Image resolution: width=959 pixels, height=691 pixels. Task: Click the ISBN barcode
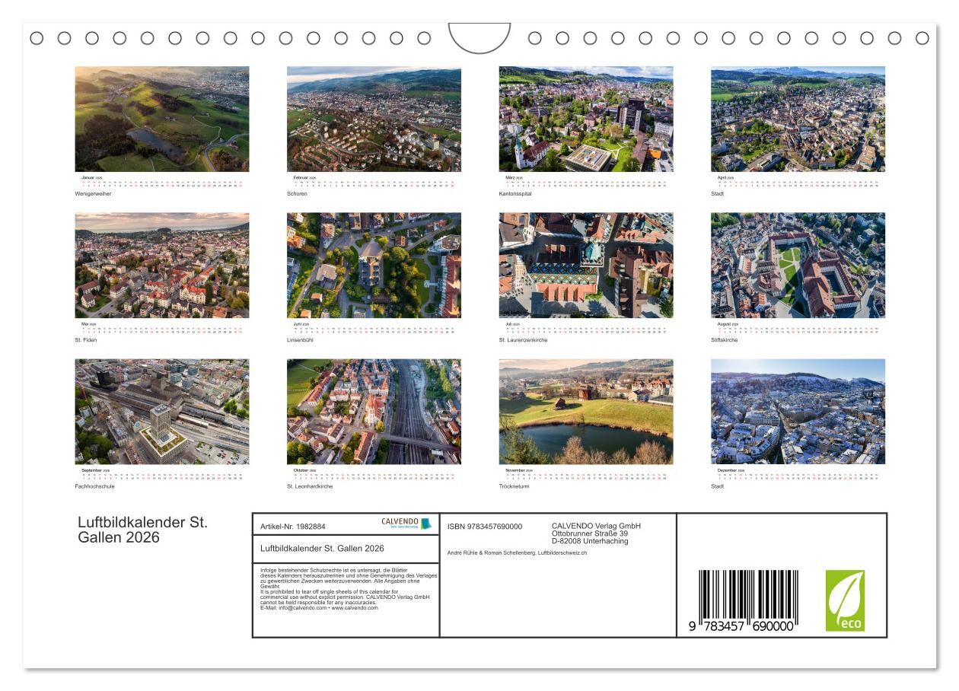point(747,600)
